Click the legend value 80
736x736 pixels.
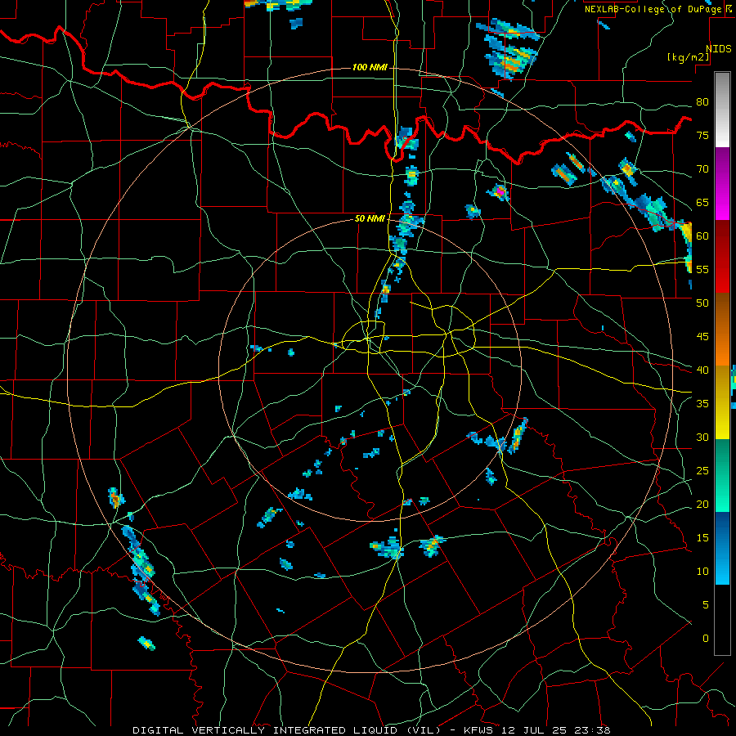pos(702,102)
